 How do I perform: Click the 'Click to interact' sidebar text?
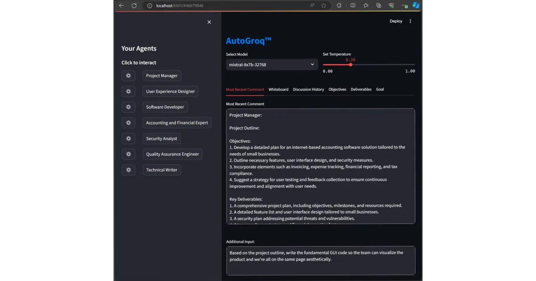(139, 63)
